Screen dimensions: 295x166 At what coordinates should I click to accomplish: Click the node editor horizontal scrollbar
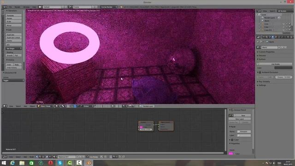click(x=113, y=153)
